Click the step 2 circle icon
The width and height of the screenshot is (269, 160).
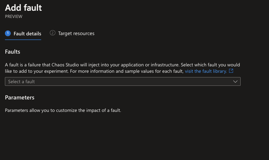(52, 33)
